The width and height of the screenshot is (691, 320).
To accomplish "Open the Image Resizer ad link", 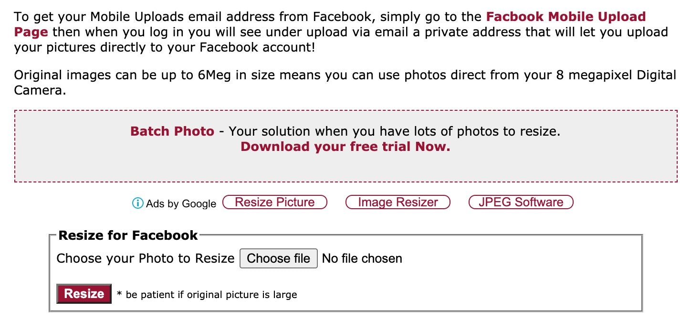I will 398,202.
